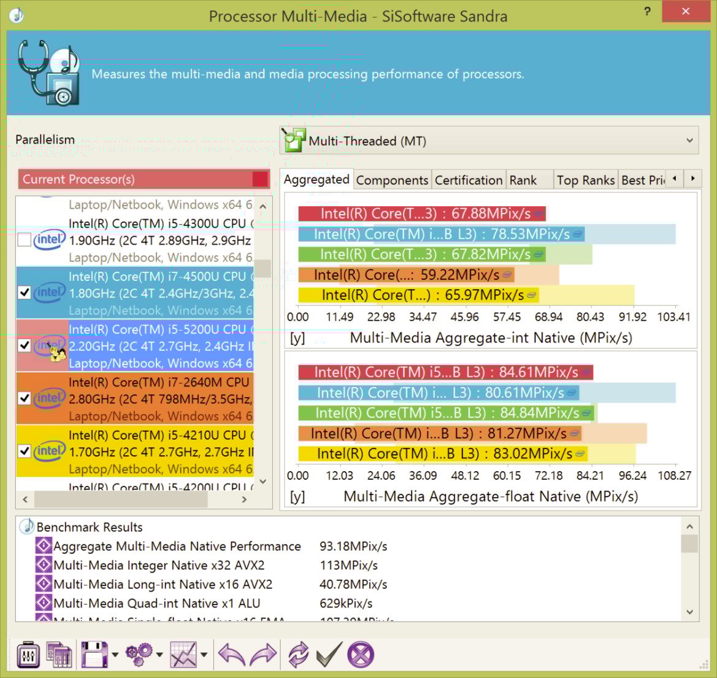Select the 59.22MPix/s orange bar in the int chart
Screen dimensions: 717x678
click(407, 274)
